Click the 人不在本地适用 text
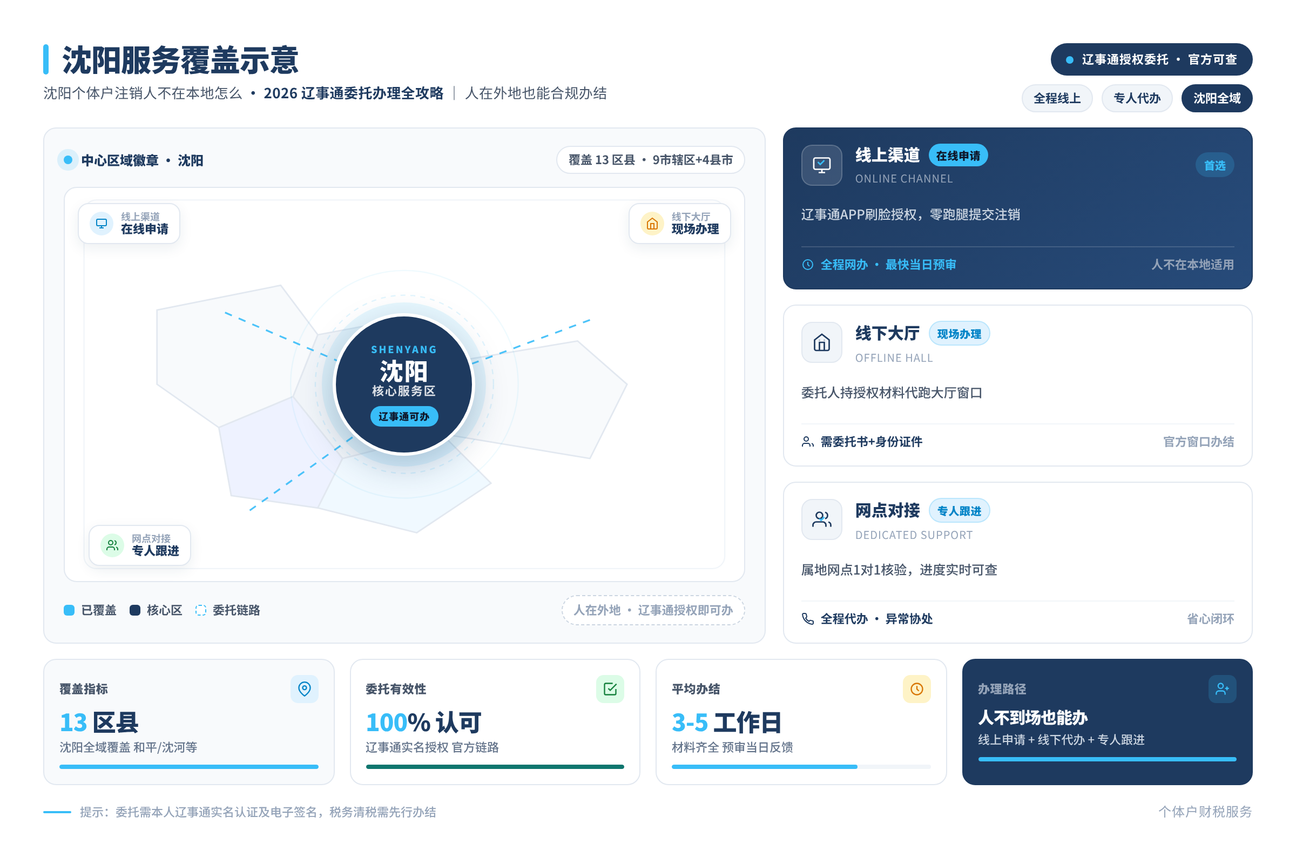Screen dimensions: 1296x864 click(x=1192, y=265)
